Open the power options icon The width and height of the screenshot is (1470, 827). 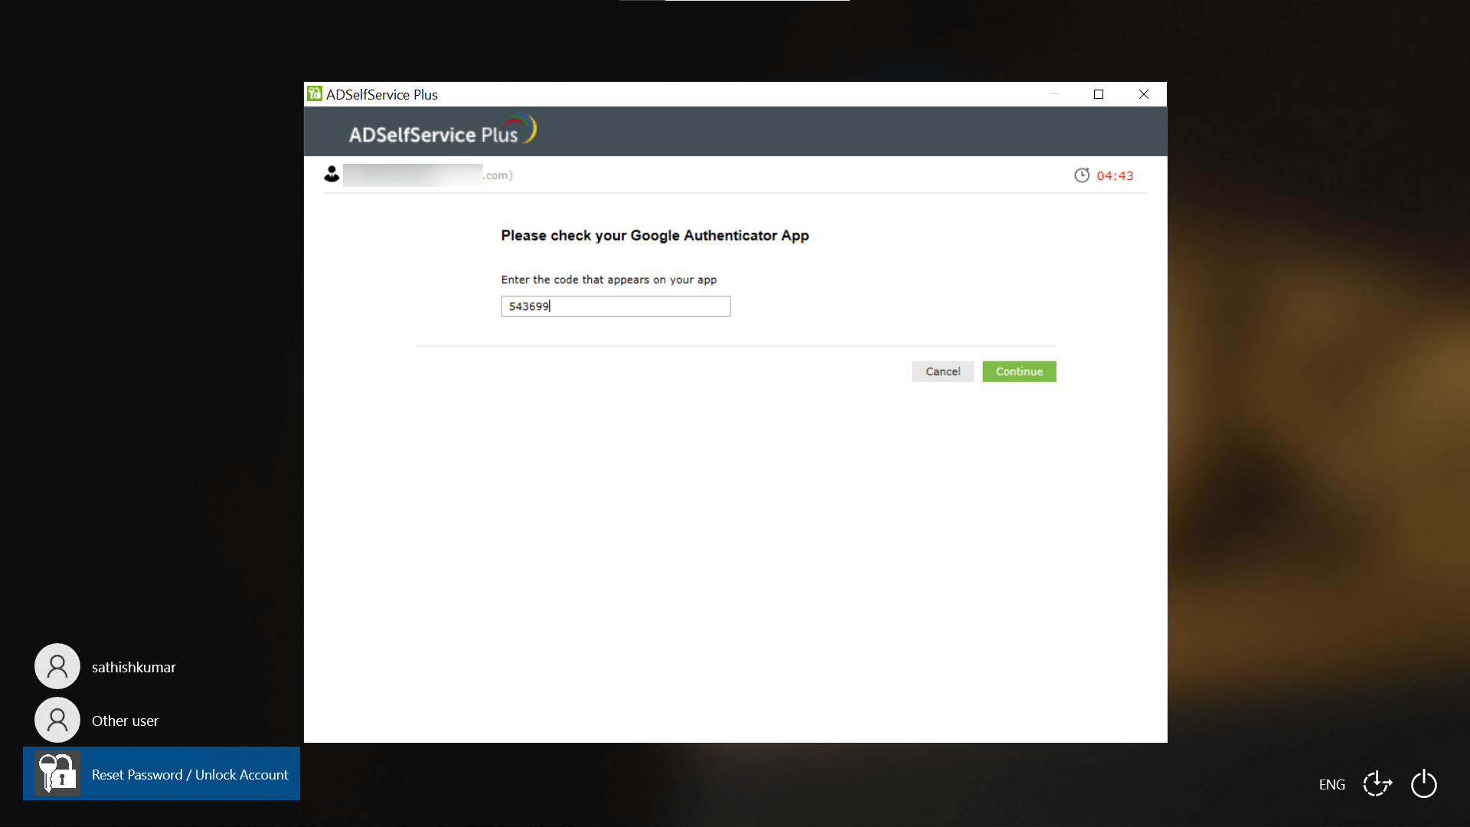(x=1423, y=784)
